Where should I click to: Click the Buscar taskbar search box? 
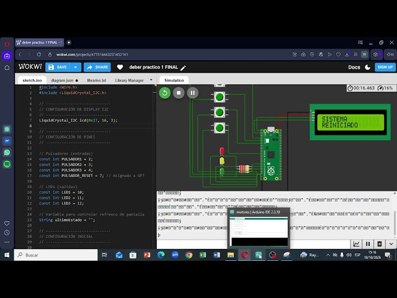point(56,255)
